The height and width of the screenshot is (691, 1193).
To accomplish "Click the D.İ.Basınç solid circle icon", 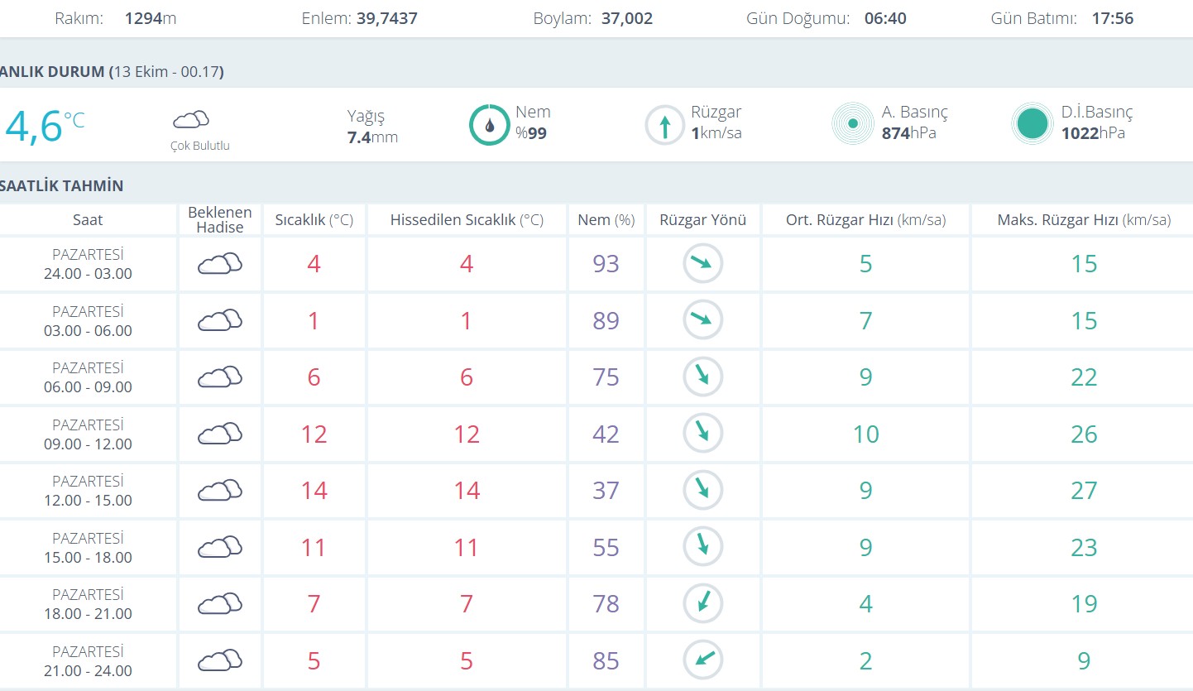I will click(1032, 124).
